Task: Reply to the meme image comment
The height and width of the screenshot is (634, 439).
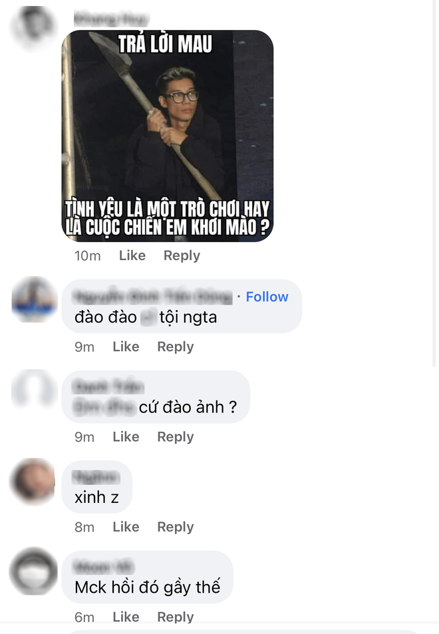Action: point(182,255)
